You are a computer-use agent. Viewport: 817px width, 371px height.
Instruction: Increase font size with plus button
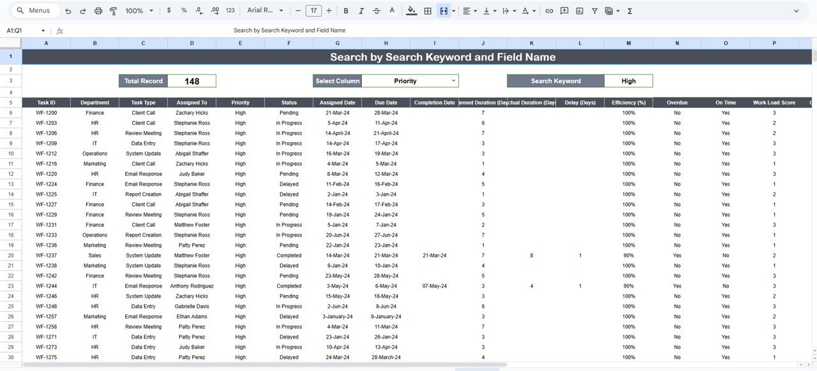click(328, 10)
